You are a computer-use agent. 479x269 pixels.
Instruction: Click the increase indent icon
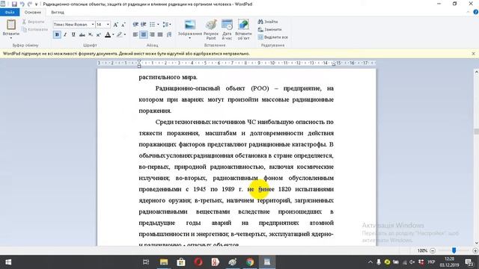(143, 25)
